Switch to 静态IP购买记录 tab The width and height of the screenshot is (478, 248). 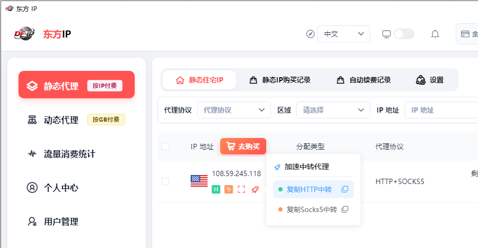(279, 80)
